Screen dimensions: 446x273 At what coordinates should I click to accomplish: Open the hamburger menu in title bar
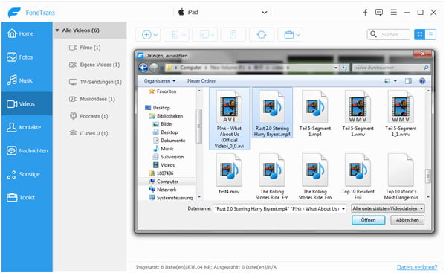tap(394, 12)
